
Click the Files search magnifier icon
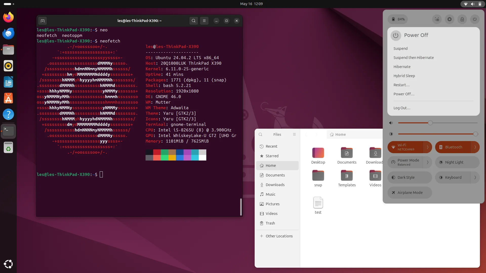260,134
